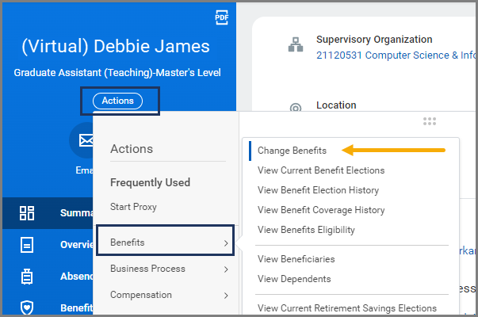Choose View Current Benefit Elections

[321, 170]
